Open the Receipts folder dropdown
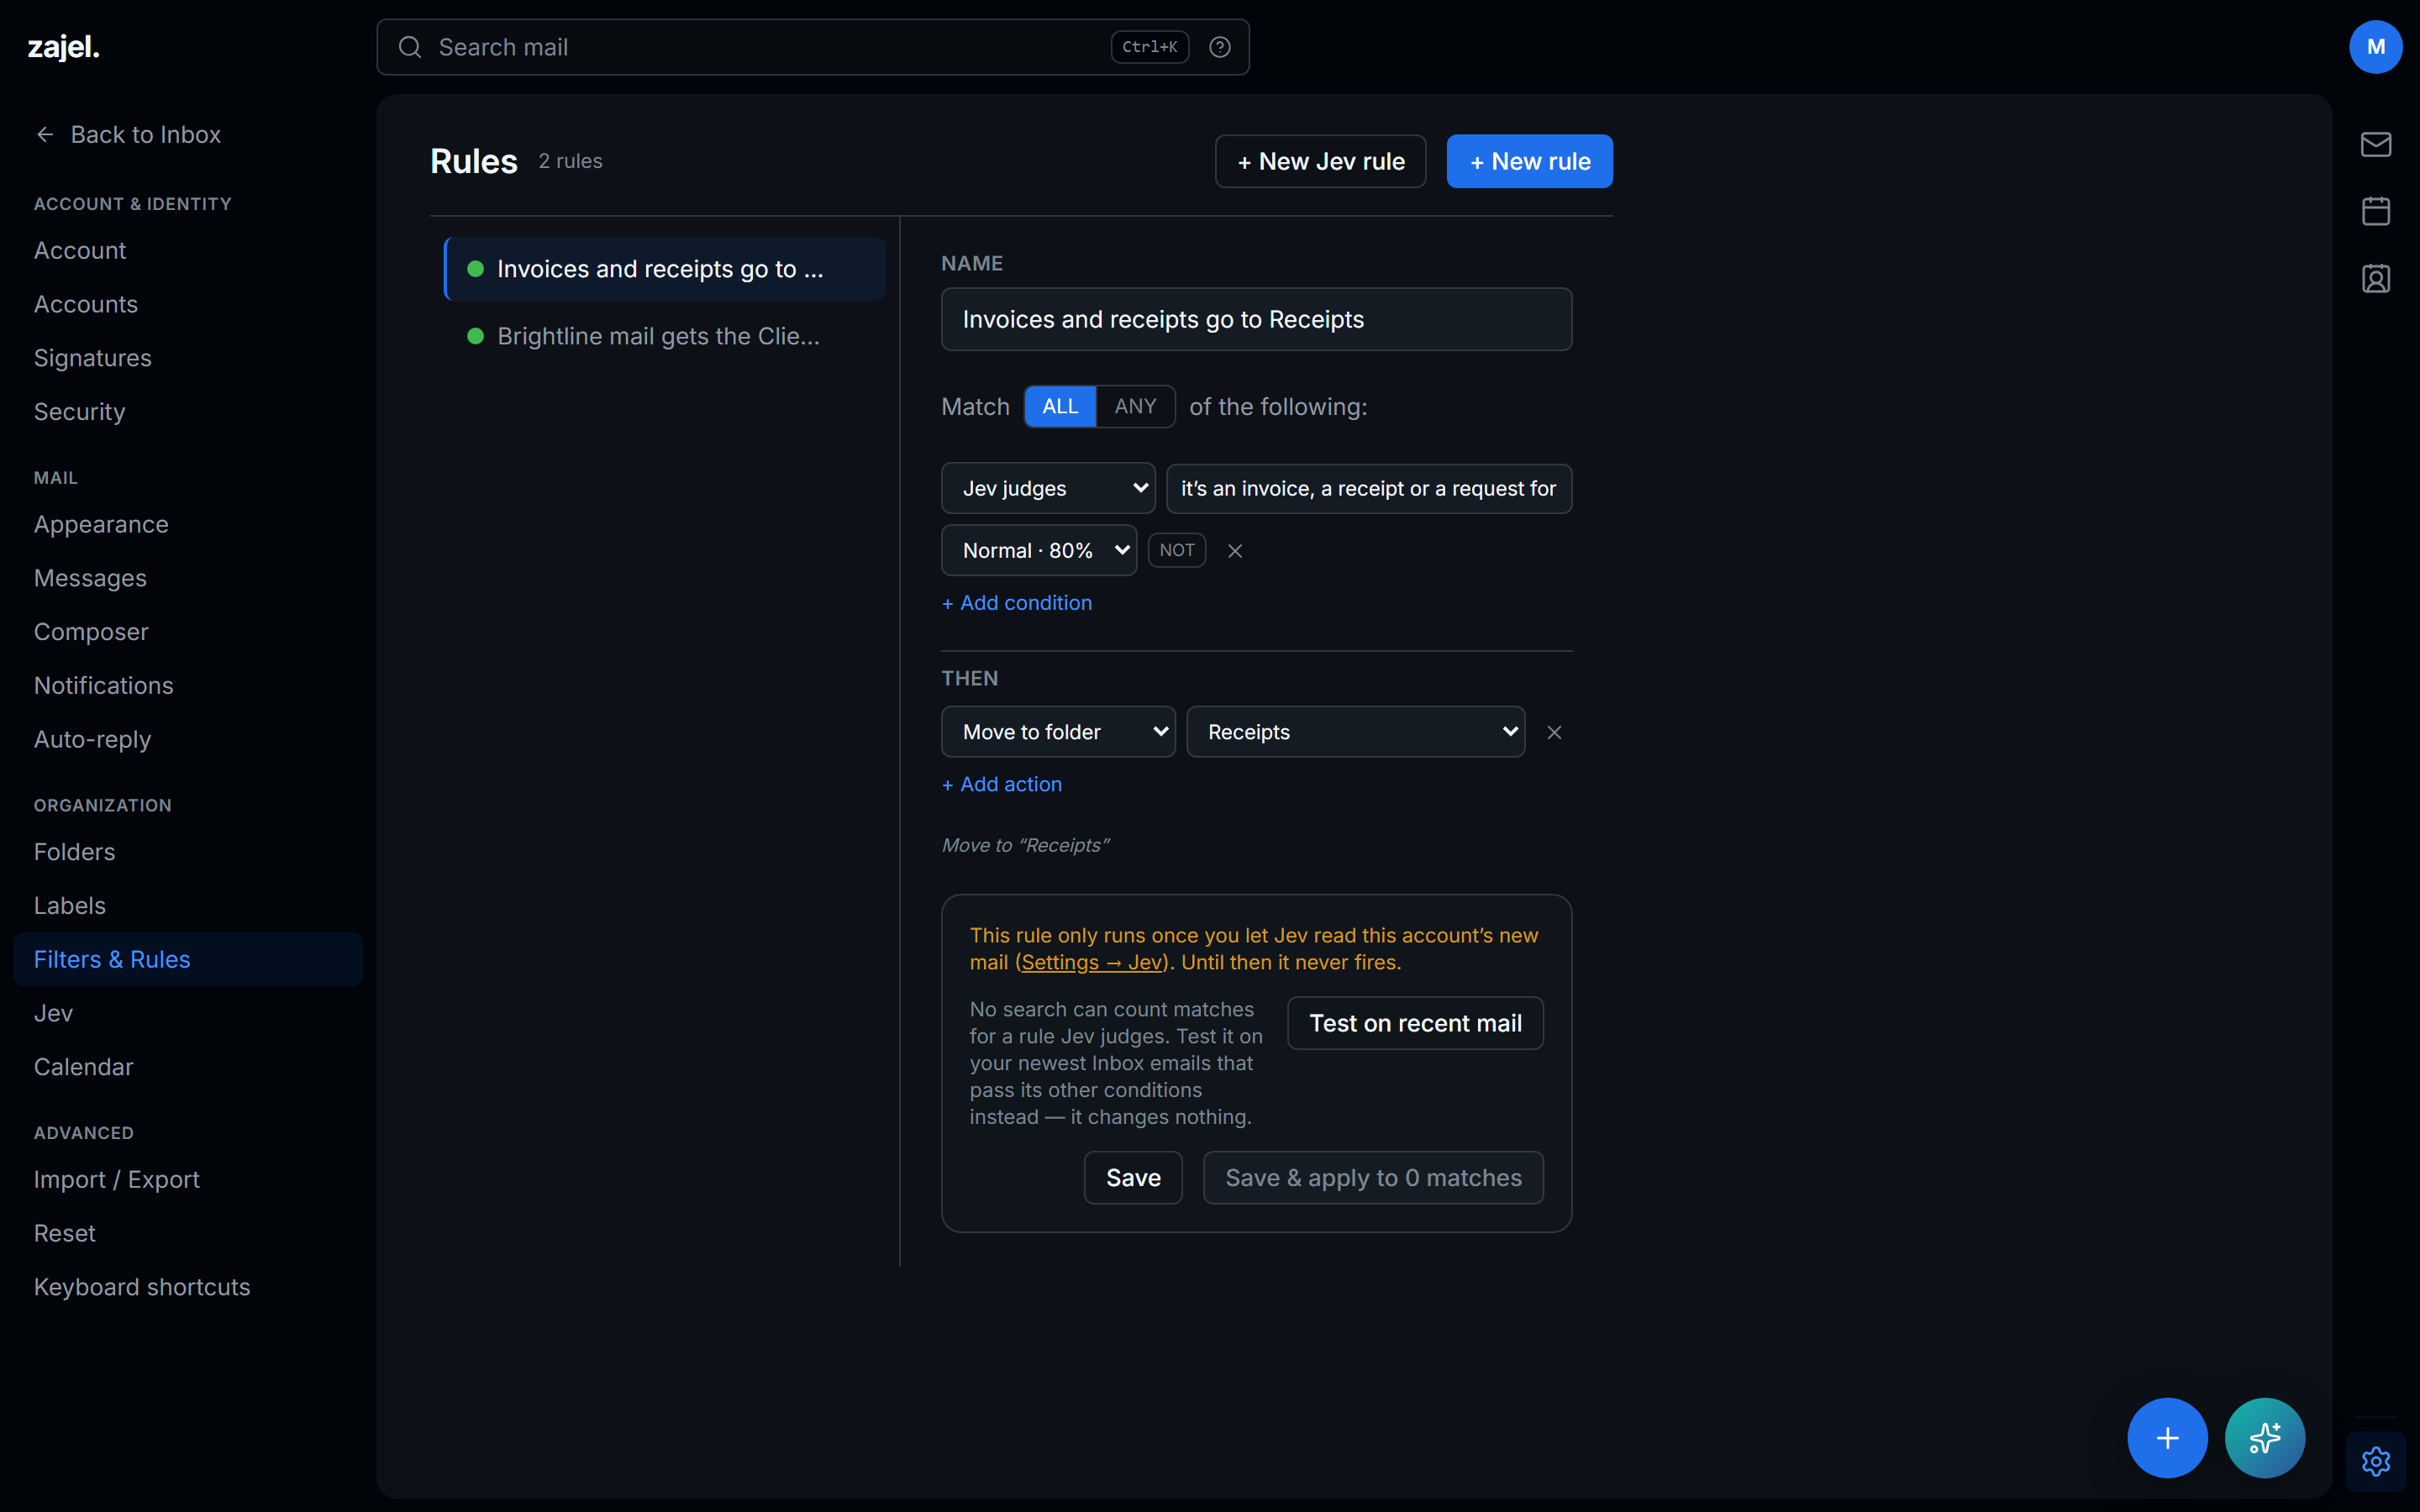Image resolution: width=2420 pixels, height=1512 pixels. 1355,732
